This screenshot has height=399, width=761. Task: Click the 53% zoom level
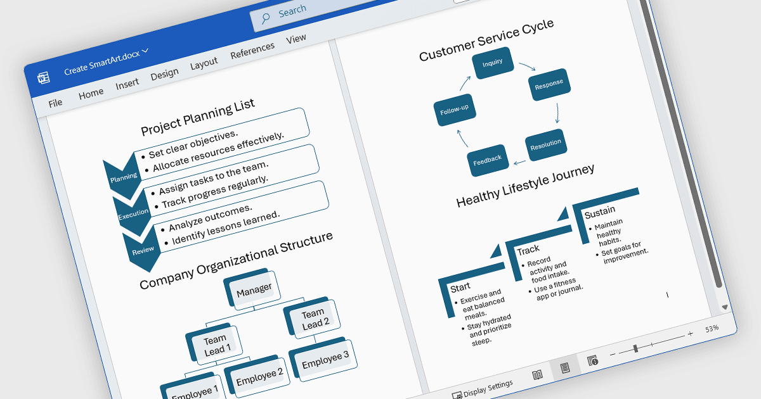[x=712, y=329]
